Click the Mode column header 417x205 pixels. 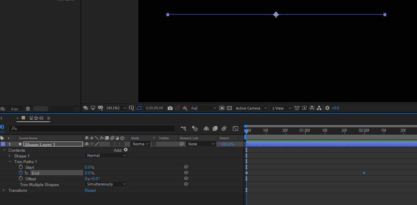(x=135, y=138)
